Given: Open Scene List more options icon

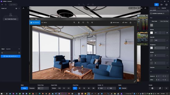Looking at the screenshot, I should click(x=19, y=8).
